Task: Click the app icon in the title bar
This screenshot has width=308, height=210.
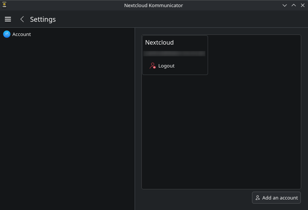Action: click(4, 5)
